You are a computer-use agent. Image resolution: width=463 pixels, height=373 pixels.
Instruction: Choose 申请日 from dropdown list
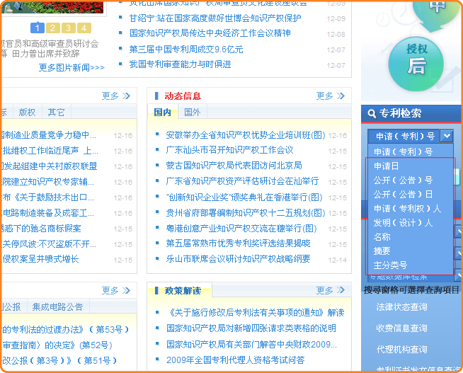pyautogui.click(x=386, y=166)
